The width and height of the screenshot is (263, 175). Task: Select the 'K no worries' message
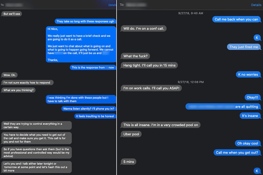[248, 74]
